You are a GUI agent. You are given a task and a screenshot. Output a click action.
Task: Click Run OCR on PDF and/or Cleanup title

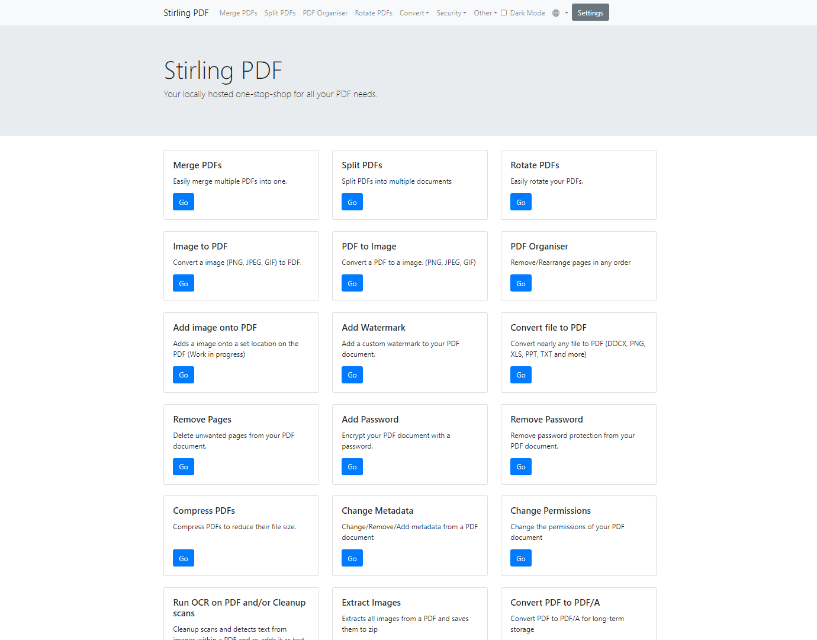pyautogui.click(x=239, y=608)
